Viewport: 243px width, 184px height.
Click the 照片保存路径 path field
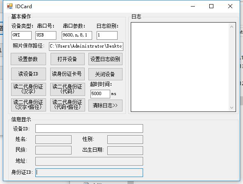pyautogui.click(x=86, y=46)
